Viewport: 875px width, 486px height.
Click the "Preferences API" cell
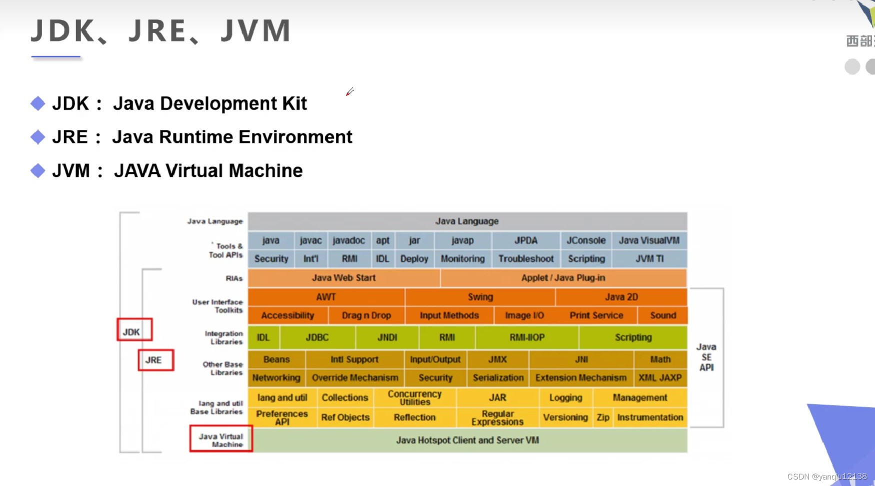pos(282,418)
